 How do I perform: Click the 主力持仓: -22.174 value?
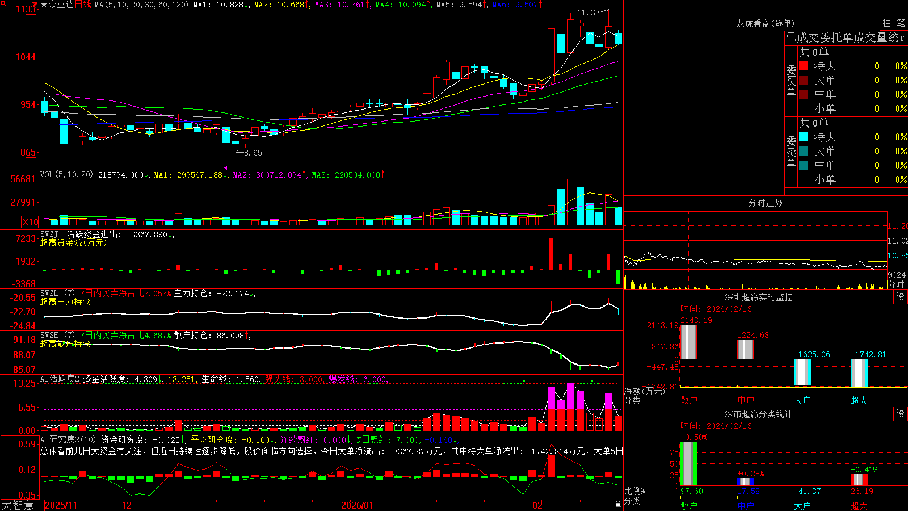(215, 294)
